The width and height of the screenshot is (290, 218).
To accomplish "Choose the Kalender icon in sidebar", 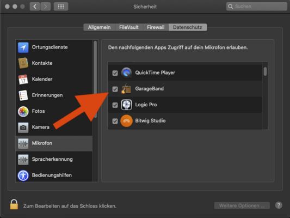I will tap(23, 79).
